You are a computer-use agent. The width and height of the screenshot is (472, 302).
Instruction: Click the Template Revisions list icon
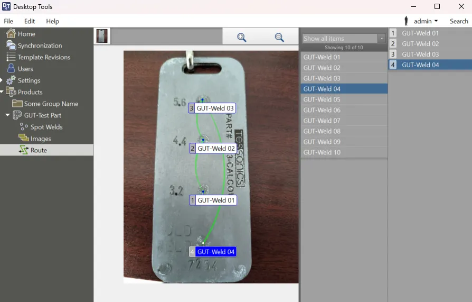coord(11,57)
